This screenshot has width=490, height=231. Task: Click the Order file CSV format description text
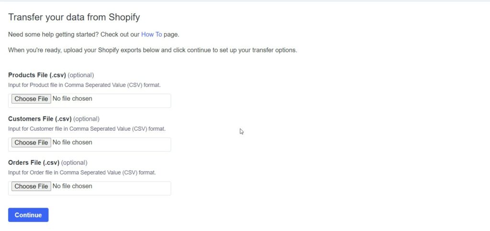(82, 172)
